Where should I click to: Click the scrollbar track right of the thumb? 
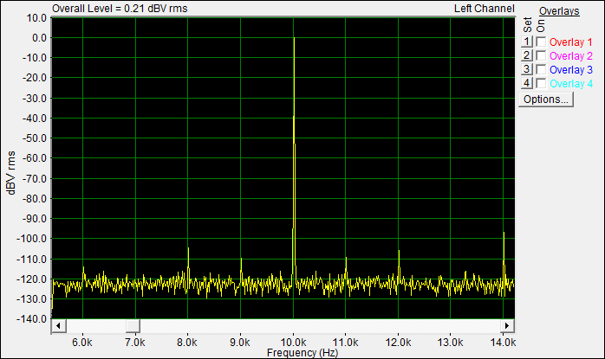pos(320,326)
